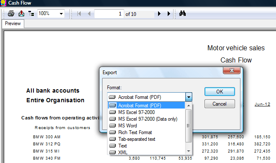Select highlighted Acrobat Format (PDF) list entry
276x163 pixels.
coord(146,106)
